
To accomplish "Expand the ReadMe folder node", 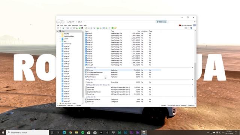I will (x=60, y=34).
